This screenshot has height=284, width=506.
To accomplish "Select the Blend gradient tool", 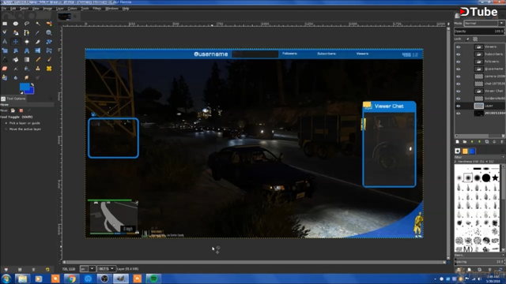I will tap(27, 60).
